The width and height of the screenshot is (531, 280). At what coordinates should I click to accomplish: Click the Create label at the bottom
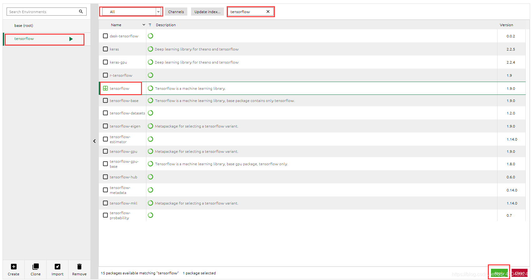pyautogui.click(x=14, y=274)
